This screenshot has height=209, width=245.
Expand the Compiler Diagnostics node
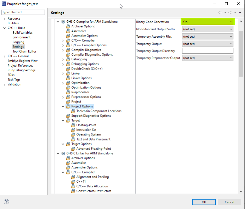(x=63, y=50)
